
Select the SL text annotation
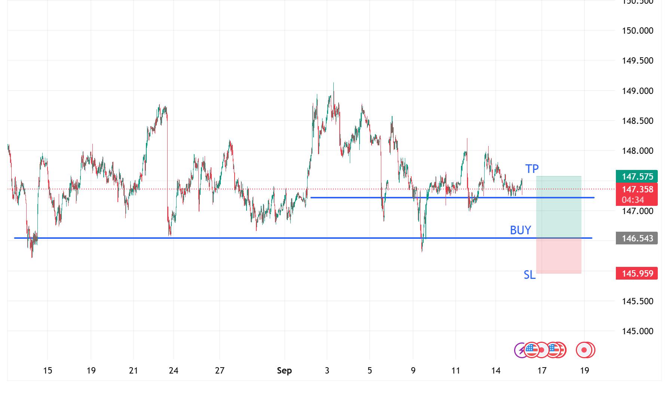[x=529, y=275]
